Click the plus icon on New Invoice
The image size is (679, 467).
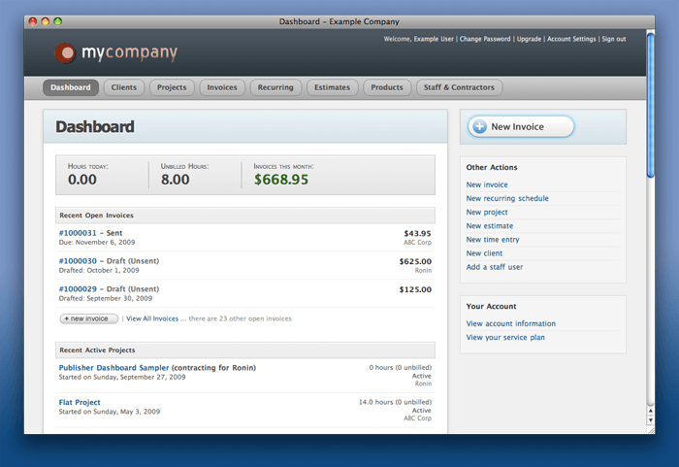479,126
